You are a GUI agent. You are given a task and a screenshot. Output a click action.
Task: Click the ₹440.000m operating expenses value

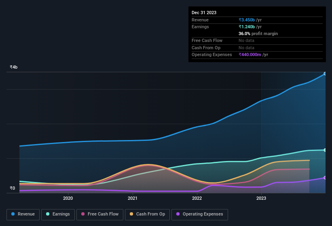point(250,54)
